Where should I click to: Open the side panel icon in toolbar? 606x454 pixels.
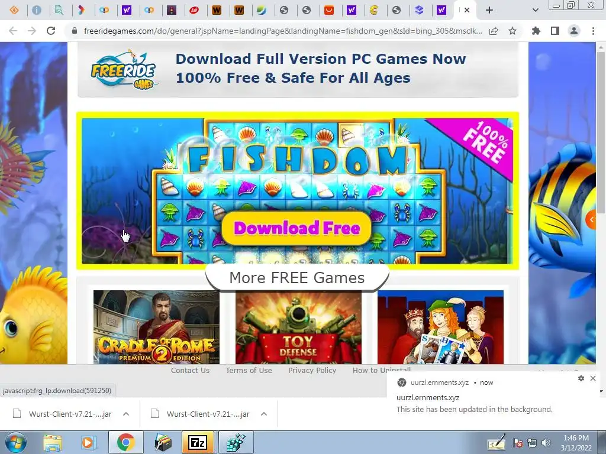[x=555, y=31]
